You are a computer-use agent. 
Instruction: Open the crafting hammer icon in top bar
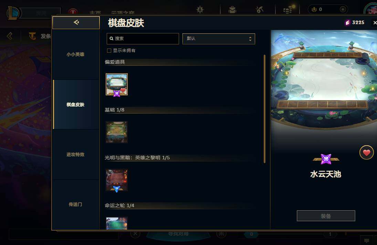tap(260, 10)
